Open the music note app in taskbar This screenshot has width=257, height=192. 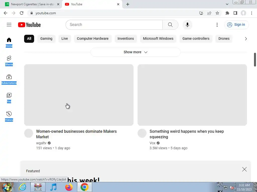click(x=53, y=187)
